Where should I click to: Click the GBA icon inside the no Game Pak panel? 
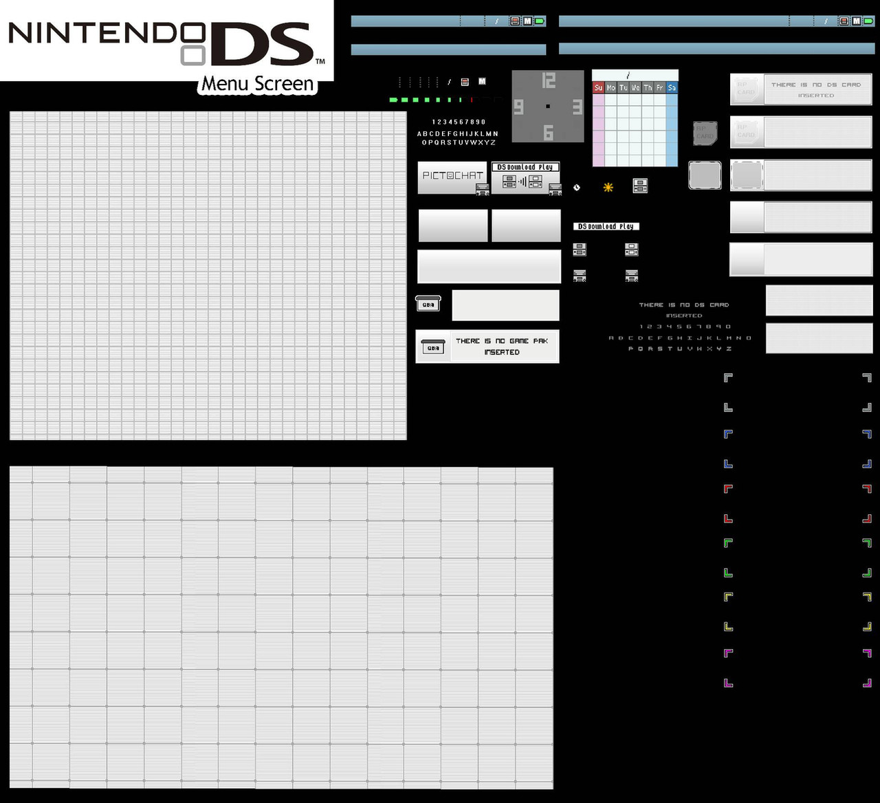tap(433, 347)
